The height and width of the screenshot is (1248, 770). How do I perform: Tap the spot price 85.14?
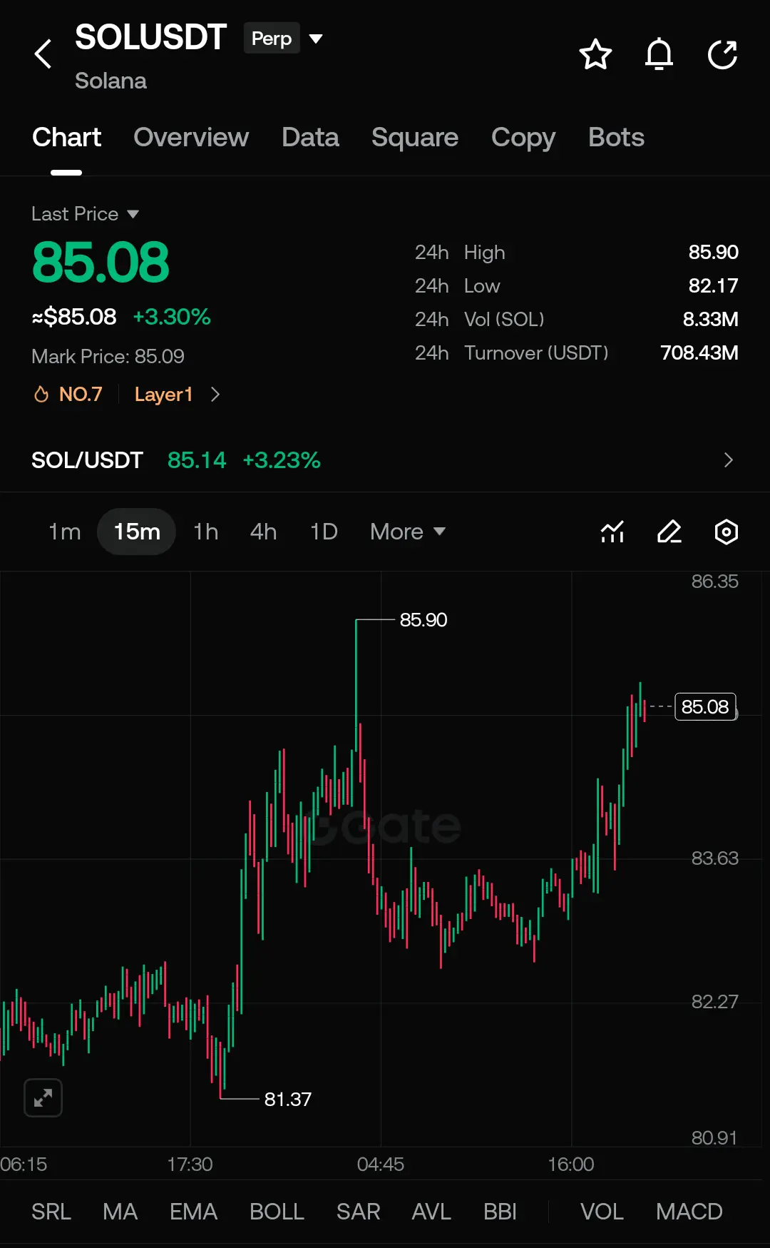(x=197, y=460)
